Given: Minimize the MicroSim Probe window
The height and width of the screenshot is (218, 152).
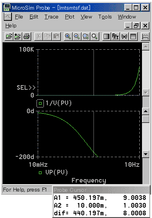Looking at the screenshot, I should point(128,7).
